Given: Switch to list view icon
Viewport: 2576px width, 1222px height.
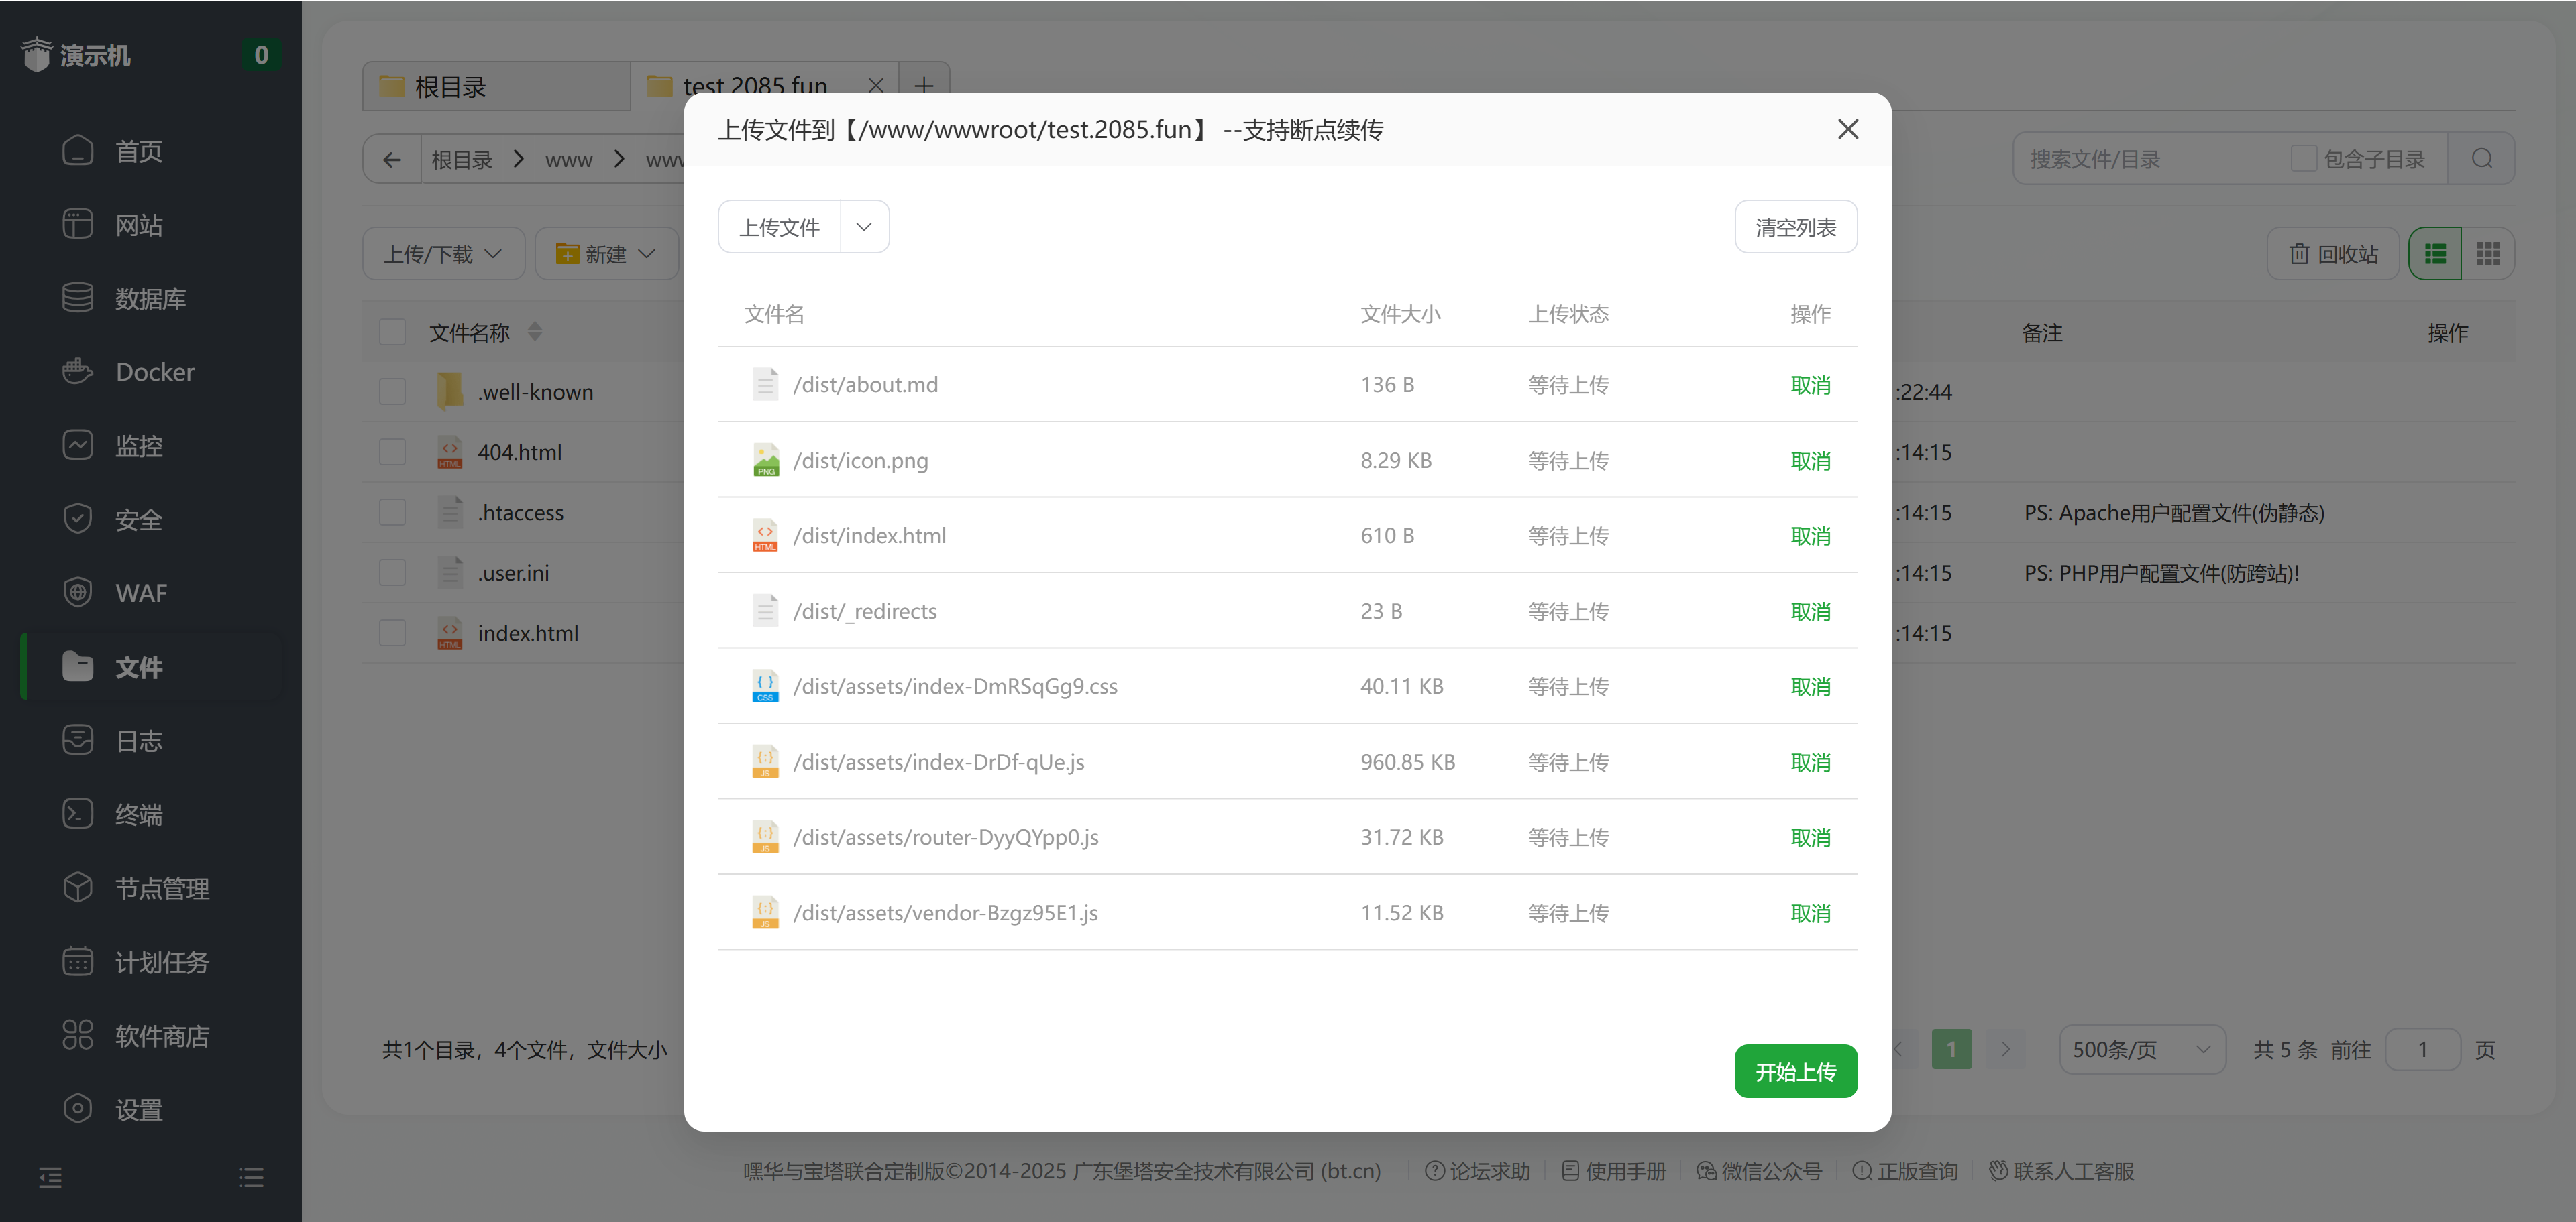Looking at the screenshot, I should pos(2435,254).
